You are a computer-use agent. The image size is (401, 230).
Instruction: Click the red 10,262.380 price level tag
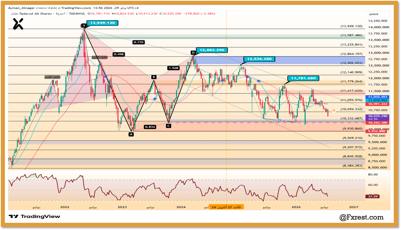377,123
